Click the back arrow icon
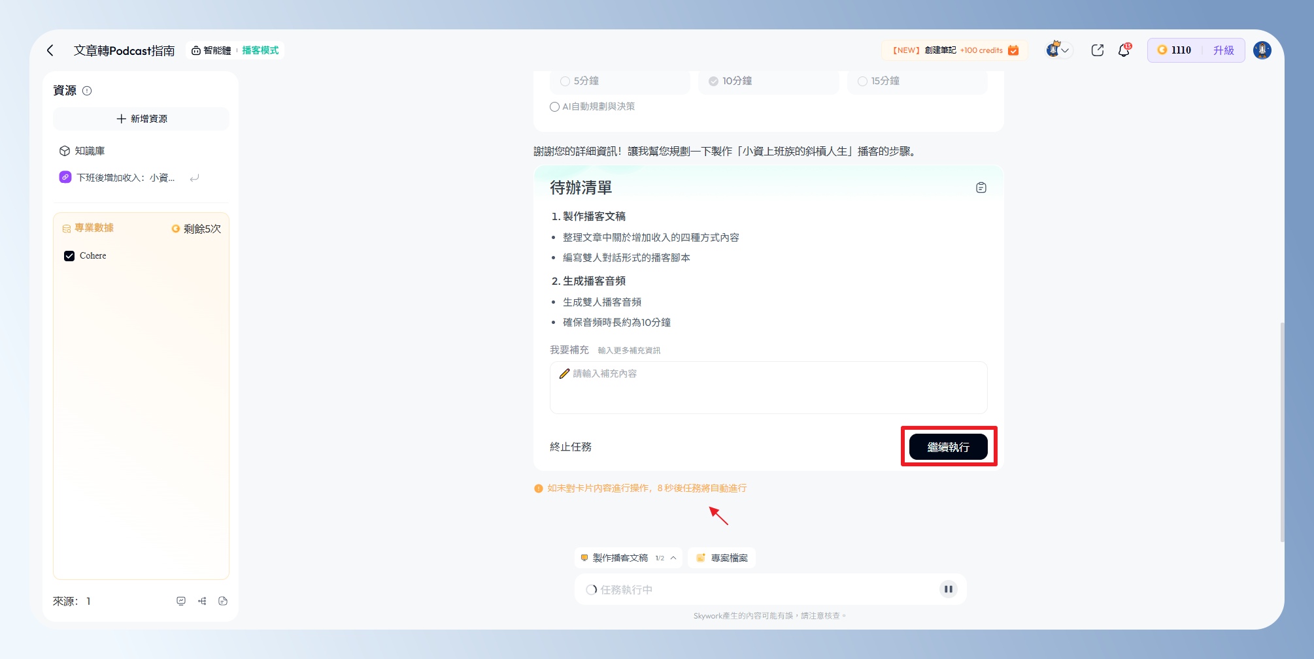Screen dimensions: 1314x659 point(50,50)
